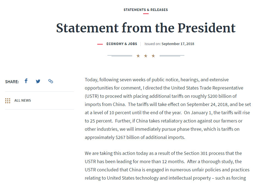Open the Statements & Releases category
This screenshot has width=258, height=184.
[146, 10]
